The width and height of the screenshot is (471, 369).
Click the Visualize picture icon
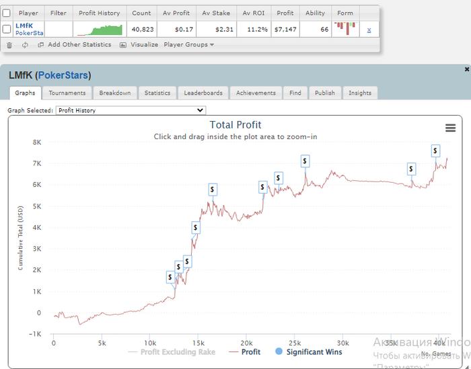pyautogui.click(x=123, y=45)
